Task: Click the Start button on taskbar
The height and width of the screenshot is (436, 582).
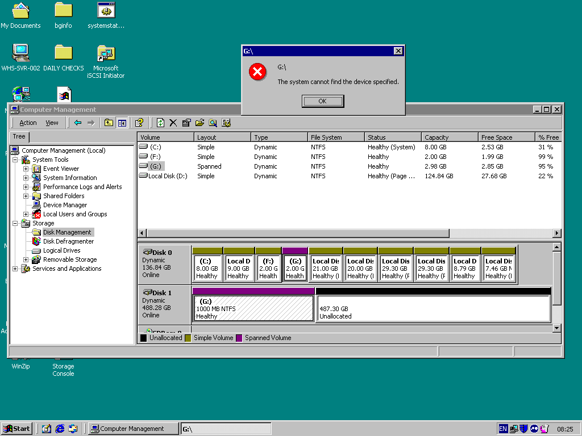Action: 16,429
